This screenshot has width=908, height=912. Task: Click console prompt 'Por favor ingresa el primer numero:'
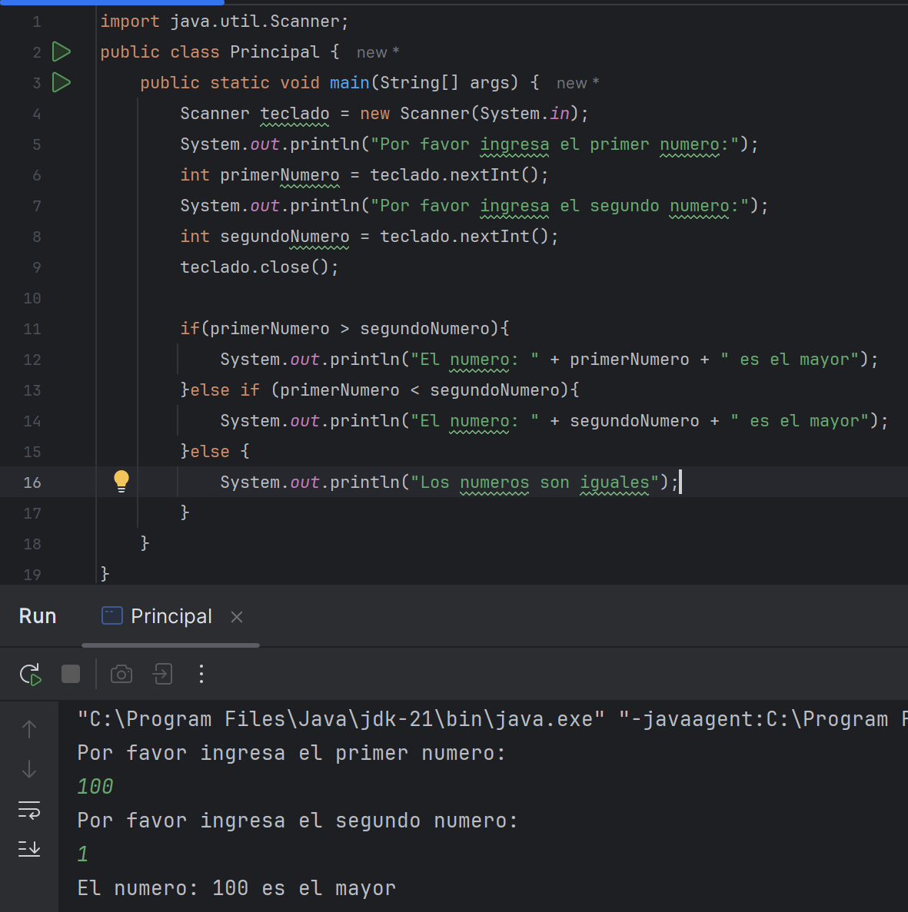click(x=291, y=753)
